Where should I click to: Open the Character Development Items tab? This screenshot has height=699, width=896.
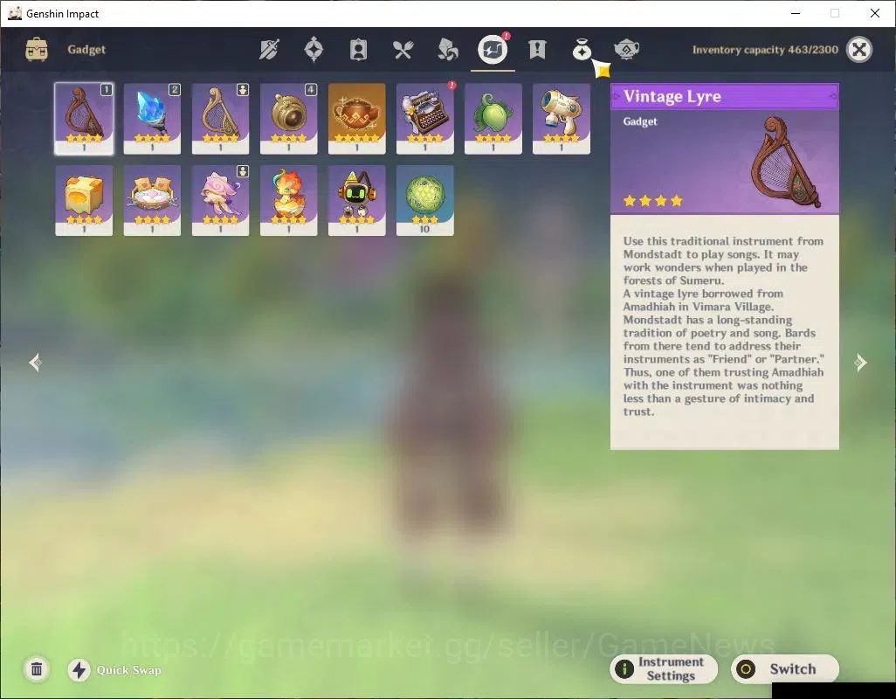tap(358, 50)
